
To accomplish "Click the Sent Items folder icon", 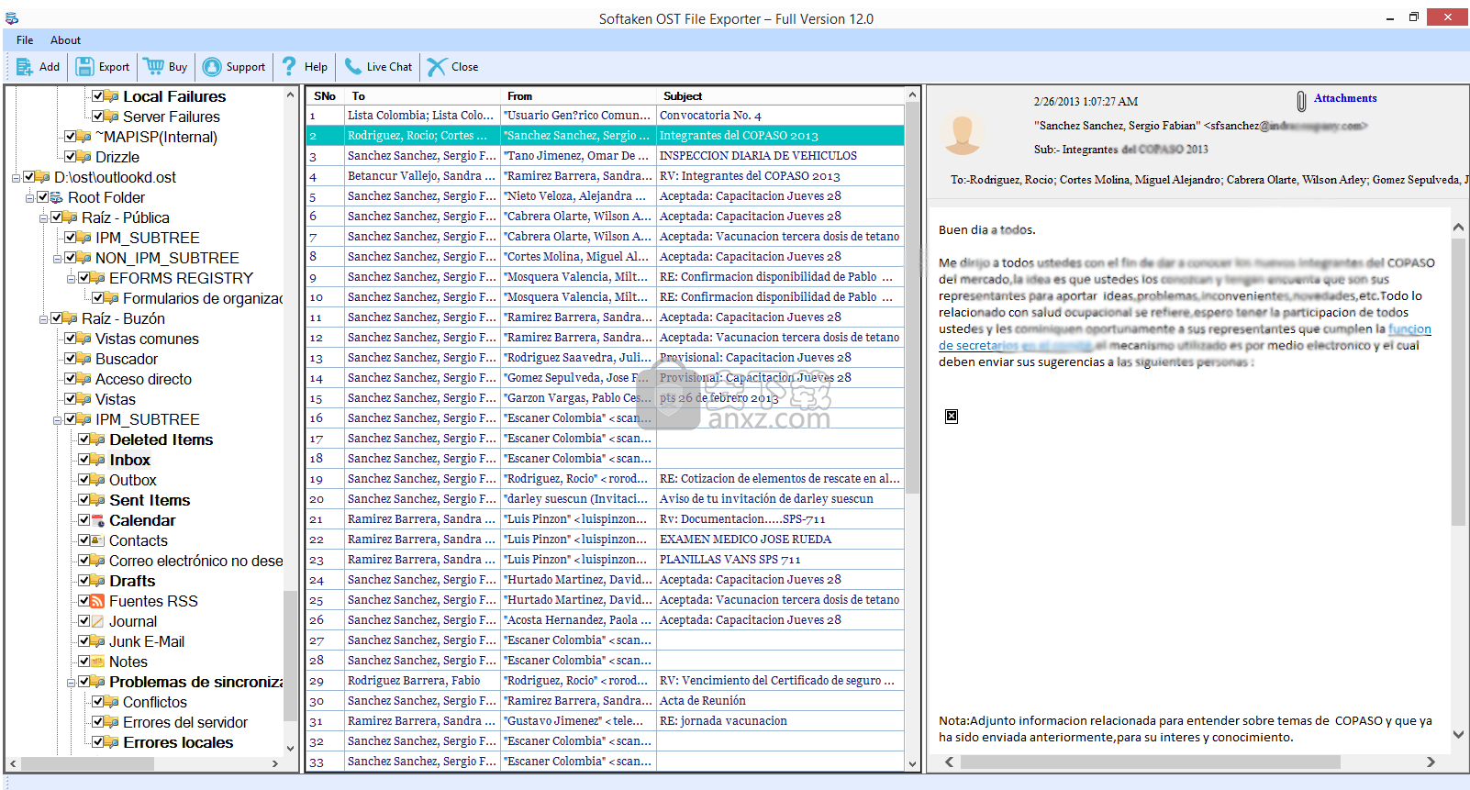I will coord(98,500).
